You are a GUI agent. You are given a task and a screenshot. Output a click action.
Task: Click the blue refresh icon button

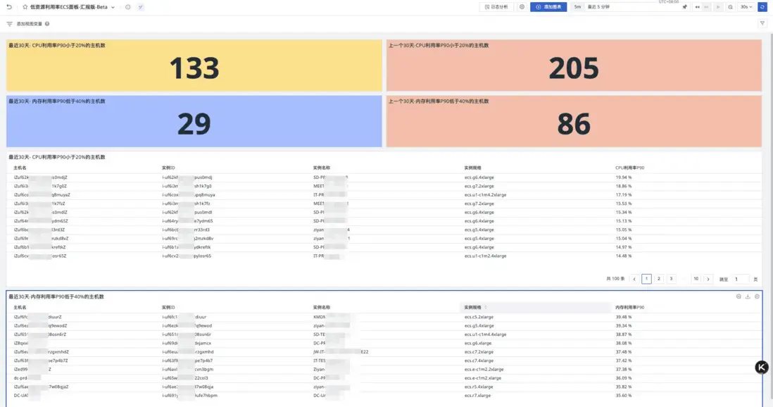(x=762, y=7)
